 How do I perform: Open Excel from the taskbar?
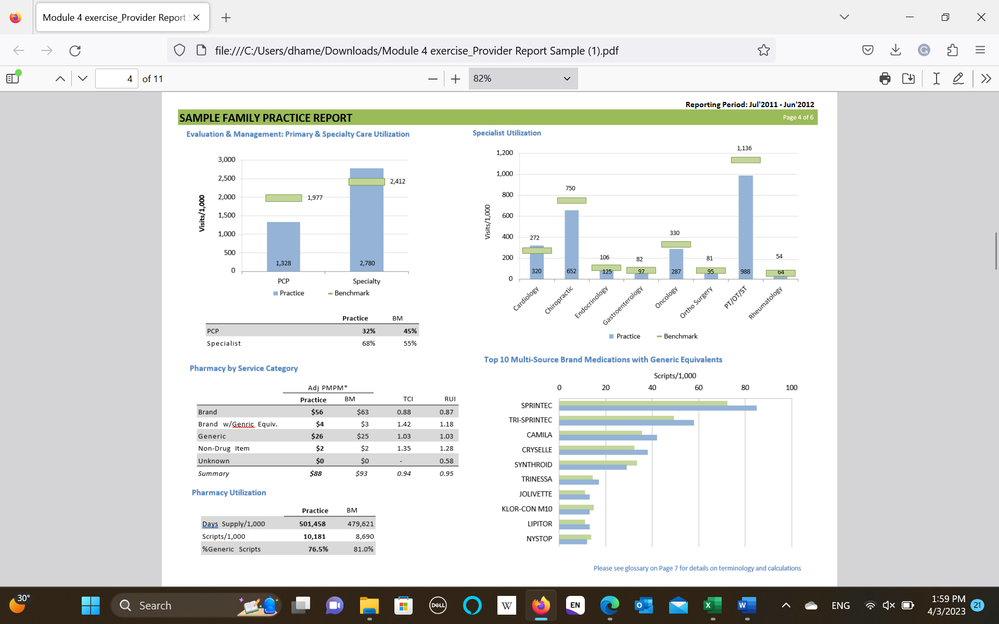pos(712,605)
